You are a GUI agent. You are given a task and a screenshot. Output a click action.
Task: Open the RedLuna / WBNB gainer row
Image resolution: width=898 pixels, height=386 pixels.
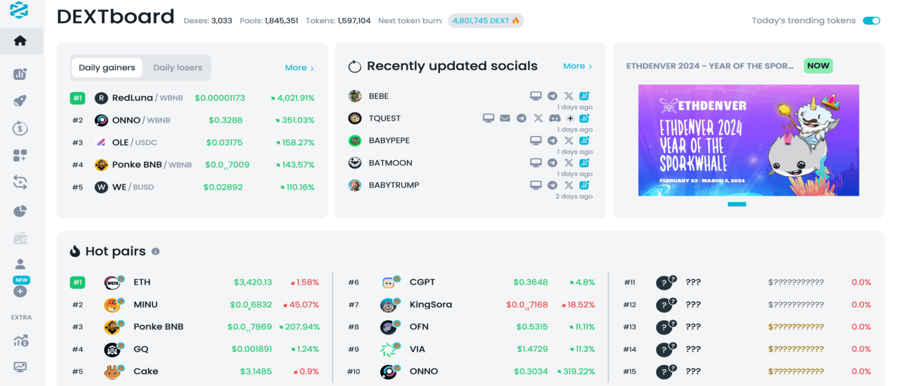192,98
